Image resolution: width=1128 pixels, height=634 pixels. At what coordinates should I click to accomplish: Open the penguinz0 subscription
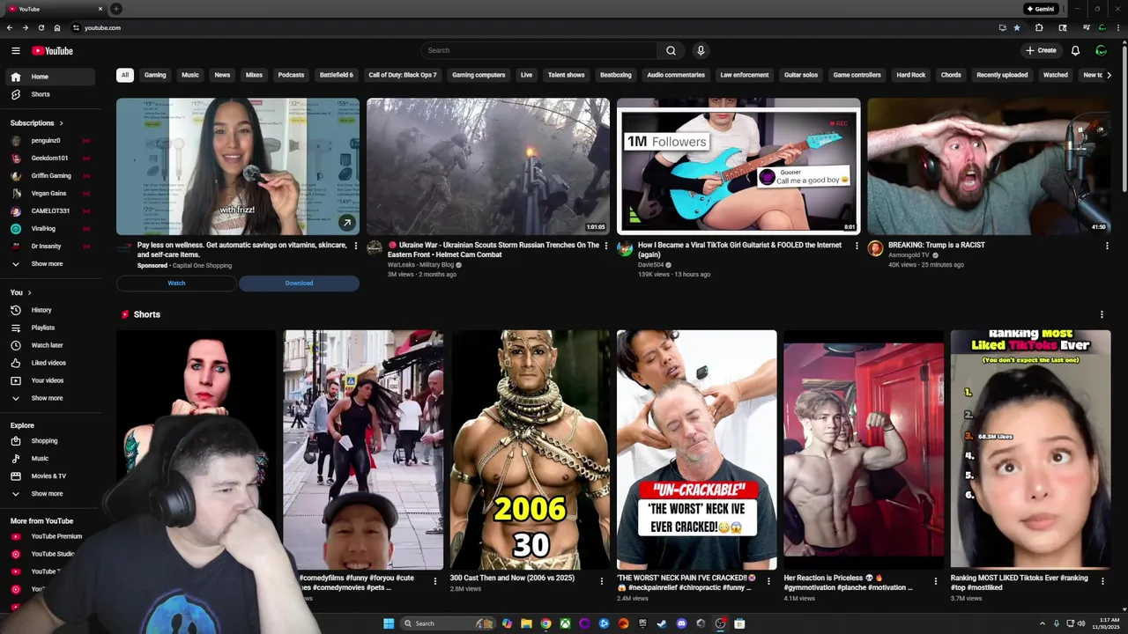tap(51, 141)
